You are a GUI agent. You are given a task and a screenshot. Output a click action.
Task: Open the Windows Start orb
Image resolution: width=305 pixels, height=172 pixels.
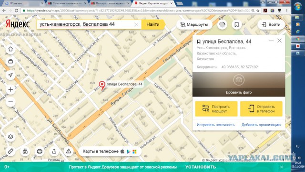click(298, 6)
